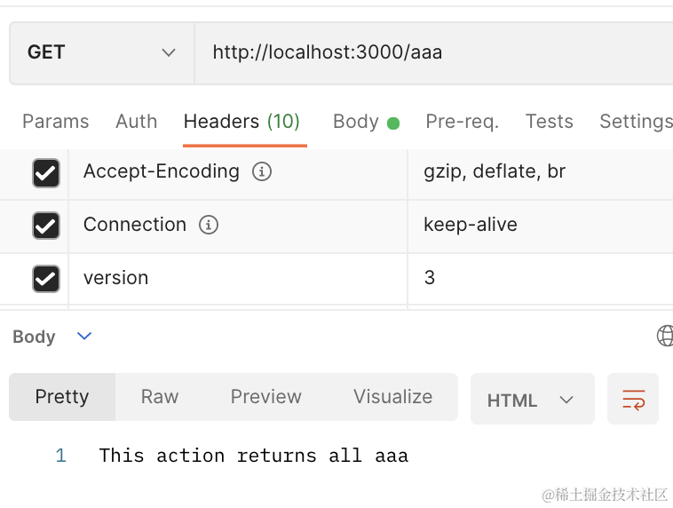
Task: Switch to the Params tab
Action: (x=55, y=122)
